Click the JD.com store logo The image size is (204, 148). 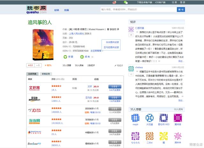pos(34,110)
